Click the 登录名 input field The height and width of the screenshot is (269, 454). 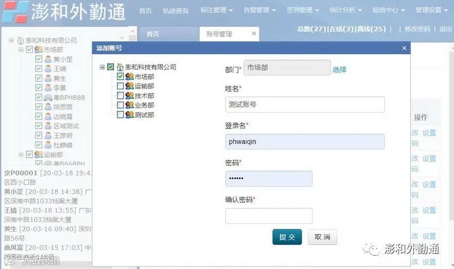click(305, 142)
